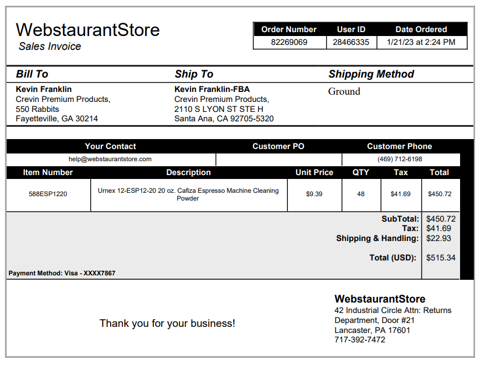Select the Urnex Cafiza product description
This screenshot has width=480, height=374.
(188, 194)
